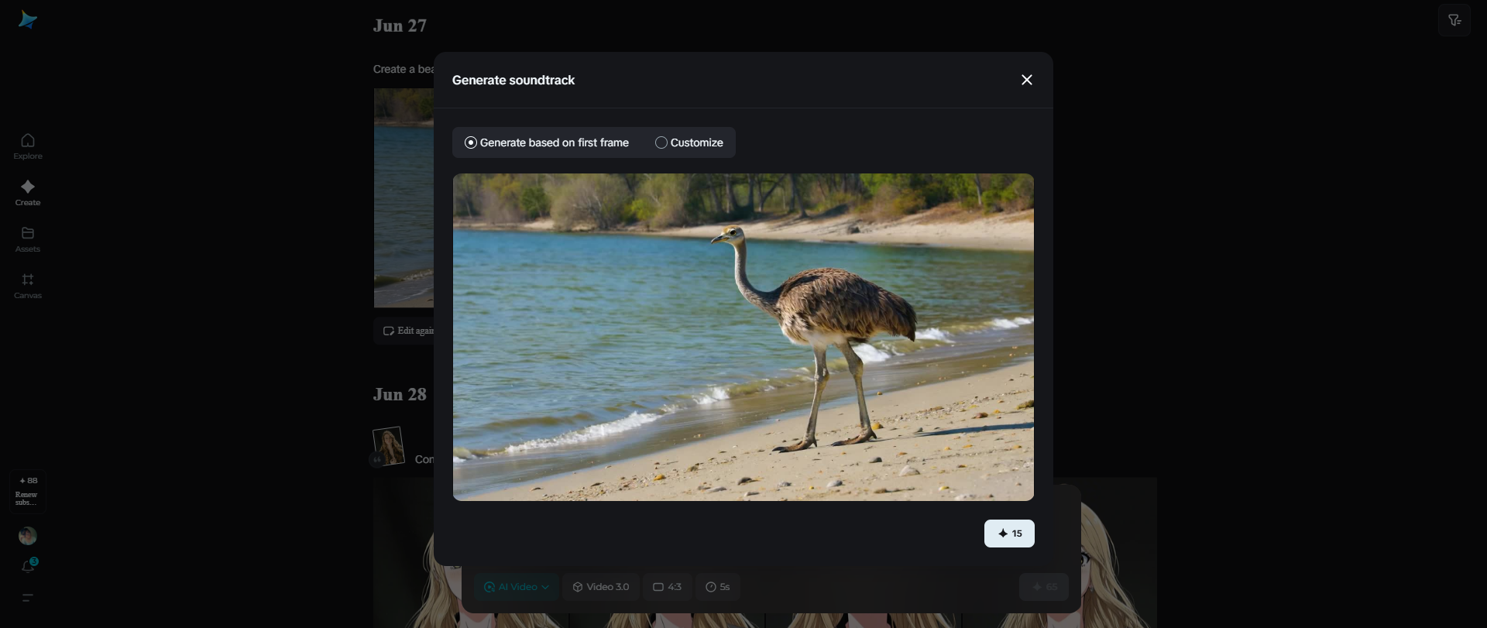Click the blue bird logo icon
The width and height of the screenshot is (1487, 628).
[28, 19]
